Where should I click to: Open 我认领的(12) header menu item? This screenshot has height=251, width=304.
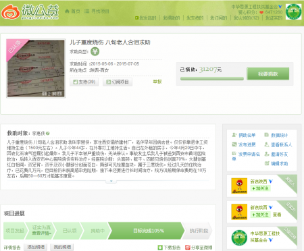[x=247, y=18]
